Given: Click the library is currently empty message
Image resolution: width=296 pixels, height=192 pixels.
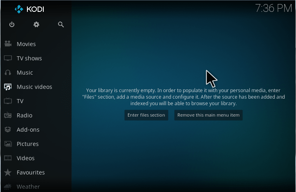Looking at the screenshot, I should (x=184, y=97).
